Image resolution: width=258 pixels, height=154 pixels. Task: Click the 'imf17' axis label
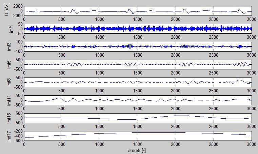click(x=9, y=136)
